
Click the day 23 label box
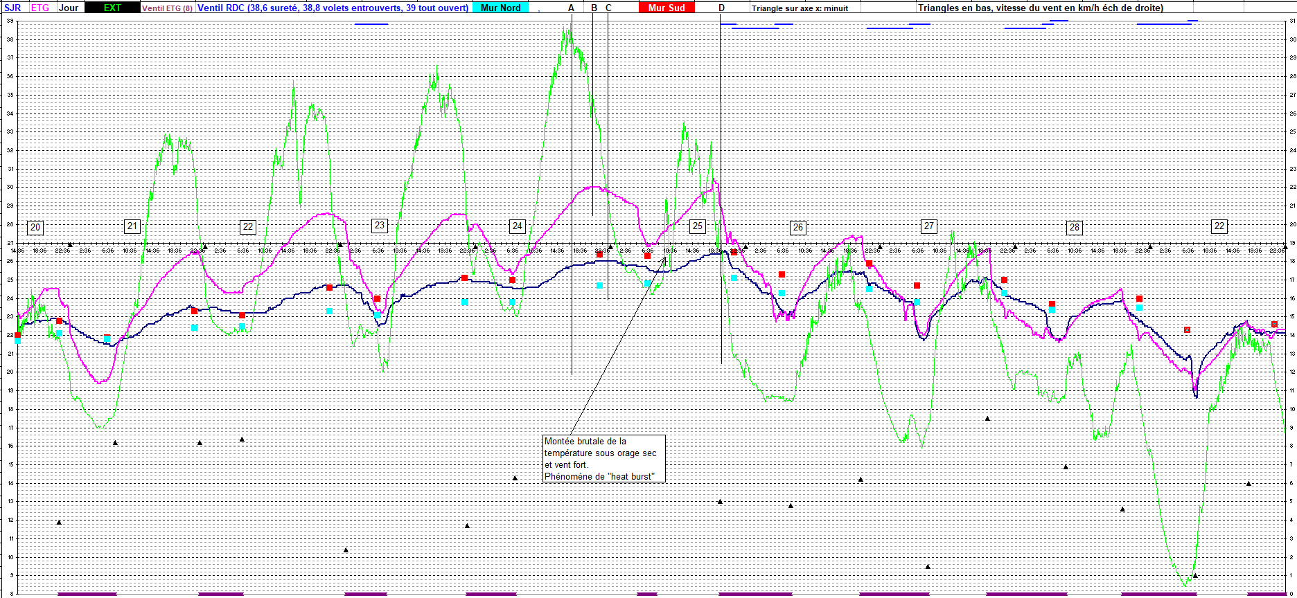[379, 225]
